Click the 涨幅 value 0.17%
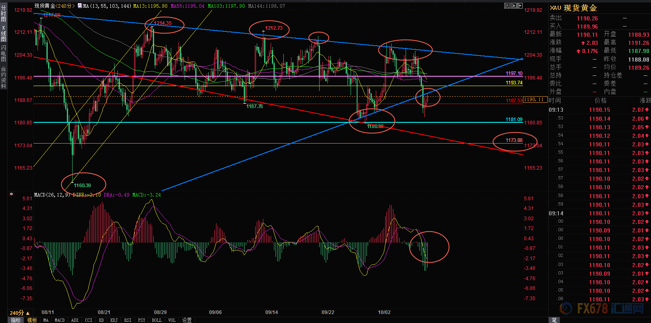This screenshot has height=323, width=651. (x=587, y=51)
